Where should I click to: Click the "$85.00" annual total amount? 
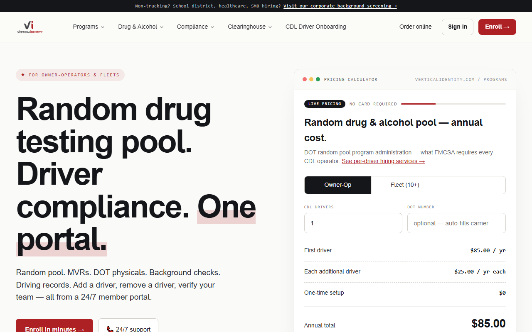tap(489, 324)
